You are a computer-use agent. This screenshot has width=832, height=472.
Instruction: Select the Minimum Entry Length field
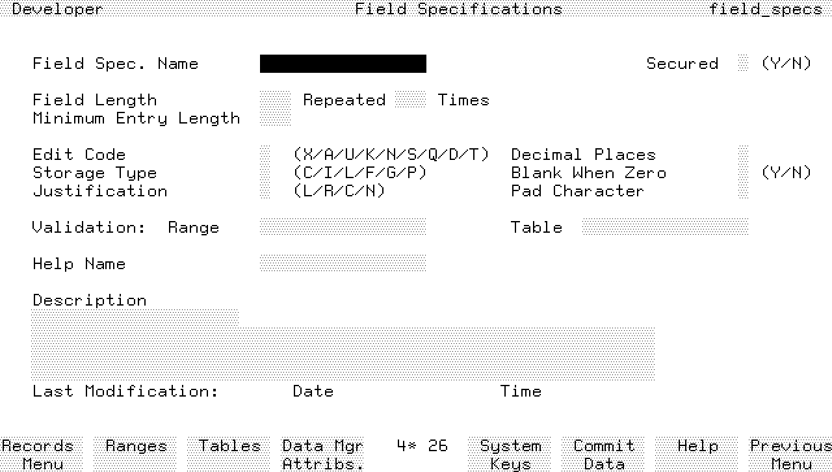coord(275,118)
